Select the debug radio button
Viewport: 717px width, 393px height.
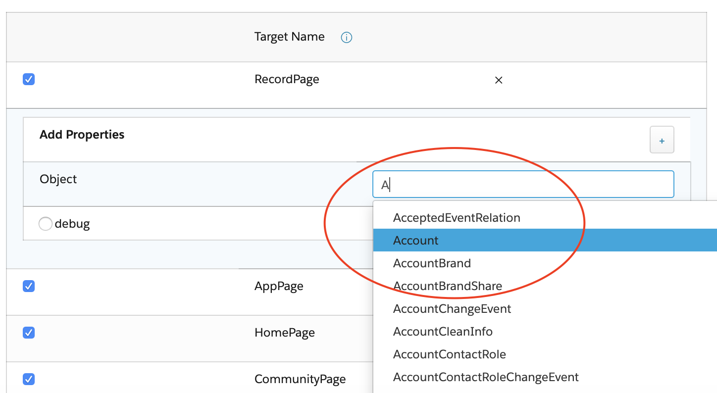(46, 224)
